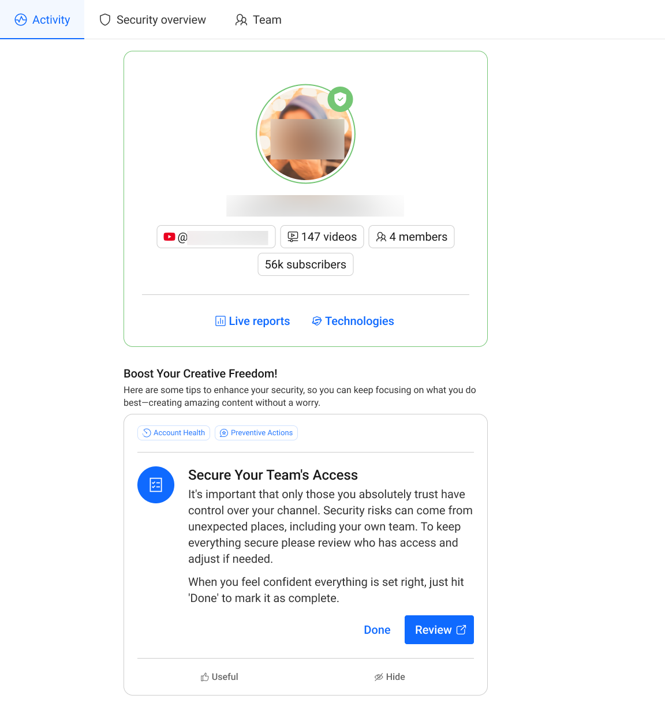Click the external link icon in Review
Screen dimensions: 665x714
461,630
